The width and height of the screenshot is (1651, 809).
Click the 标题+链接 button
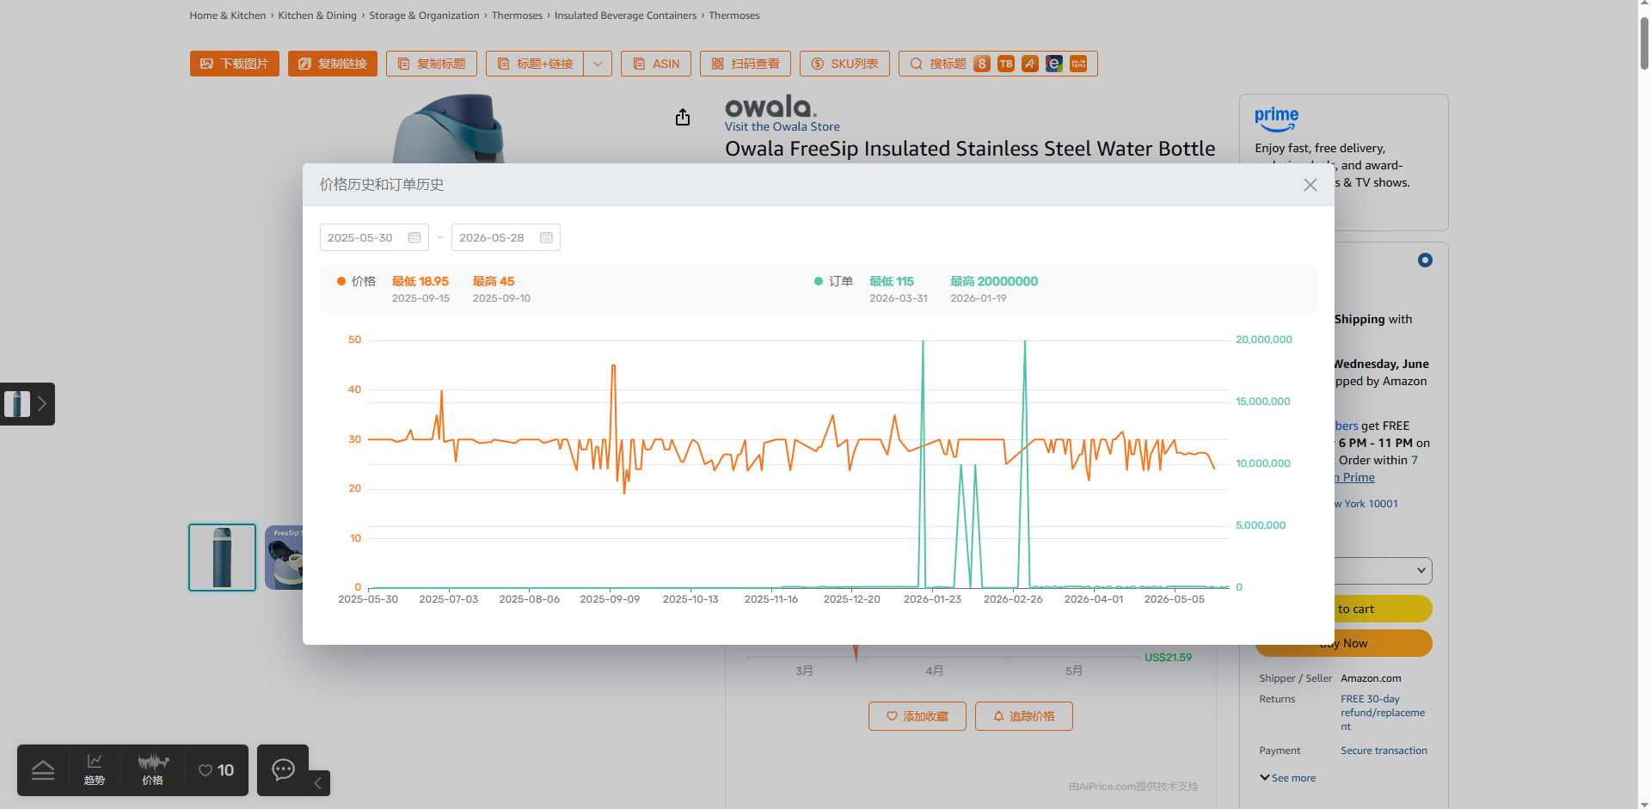point(535,64)
